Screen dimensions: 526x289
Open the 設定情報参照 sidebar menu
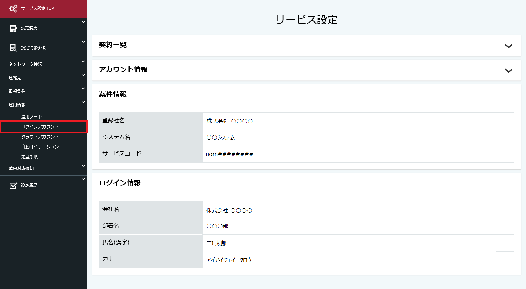tap(43, 48)
